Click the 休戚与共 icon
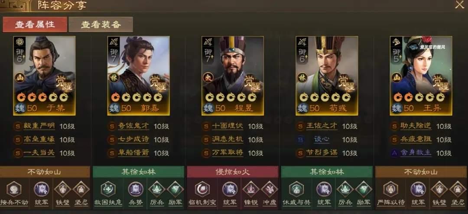This screenshot has width=468, height=214. 296,189
